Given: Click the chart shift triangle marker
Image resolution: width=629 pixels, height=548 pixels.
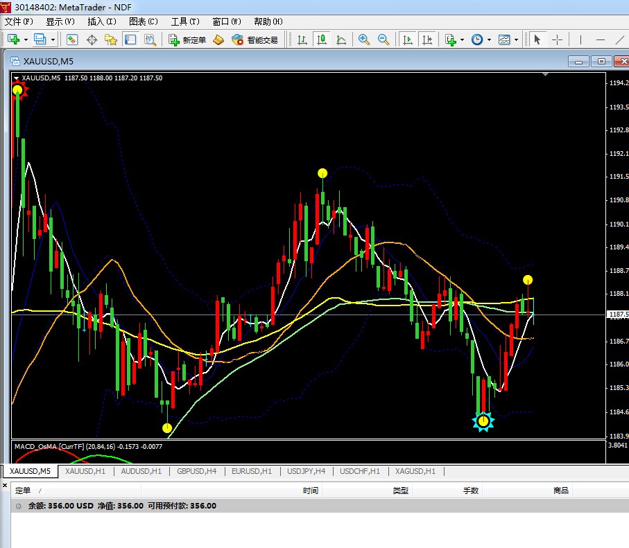Looking at the screenshot, I should point(545,75).
